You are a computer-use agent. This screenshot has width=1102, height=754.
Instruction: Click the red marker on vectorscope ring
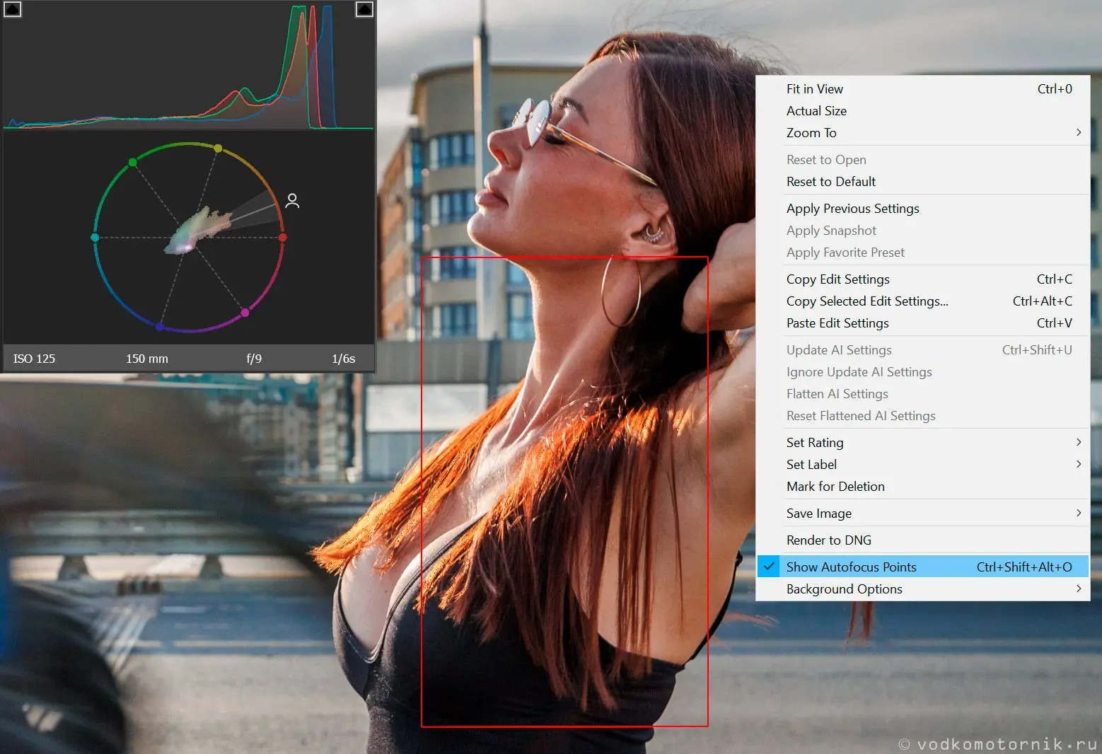(283, 238)
